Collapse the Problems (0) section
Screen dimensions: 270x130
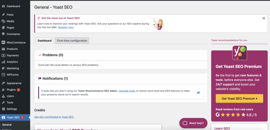[53, 55]
